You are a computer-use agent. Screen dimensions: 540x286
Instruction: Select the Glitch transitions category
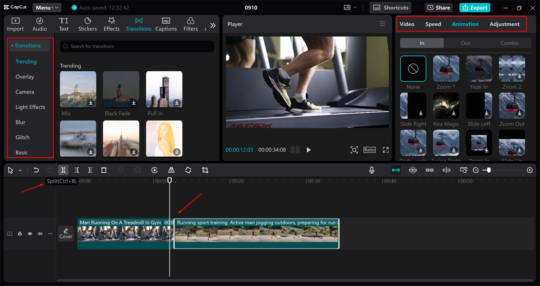coord(22,137)
